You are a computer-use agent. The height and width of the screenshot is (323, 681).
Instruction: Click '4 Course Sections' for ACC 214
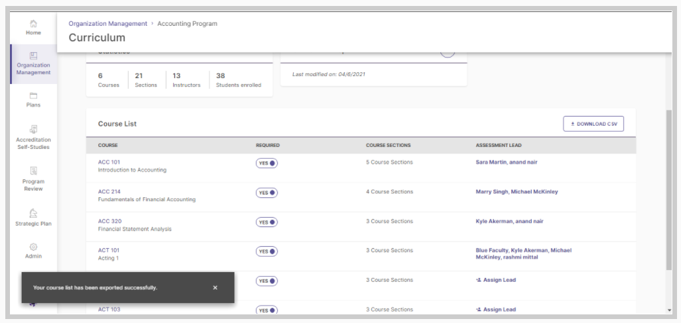(390, 192)
